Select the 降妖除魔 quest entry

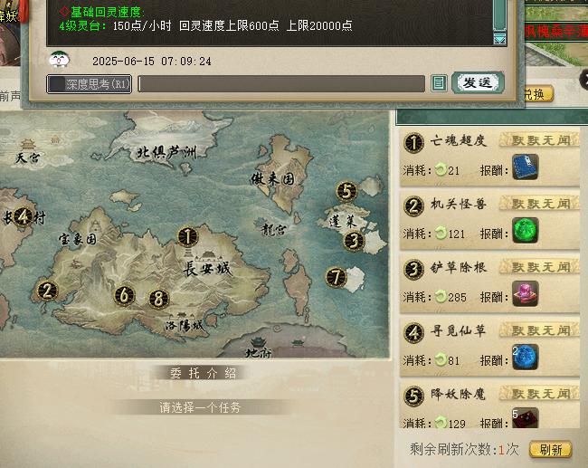(x=489, y=405)
